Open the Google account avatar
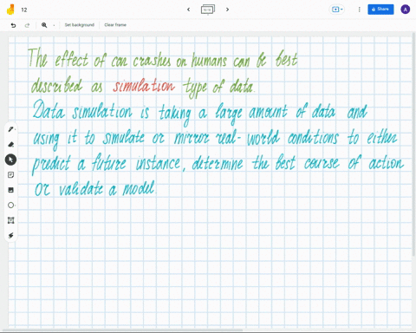This screenshot has height=333, width=416. (x=406, y=10)
